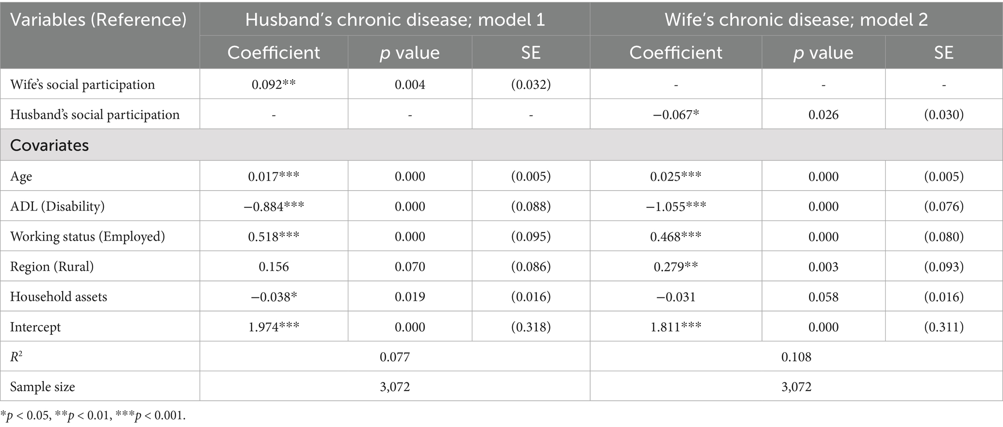This screenshot has height=427, width=1003.
Task: Select the R² value 0.108
Action: click(796, 357)
